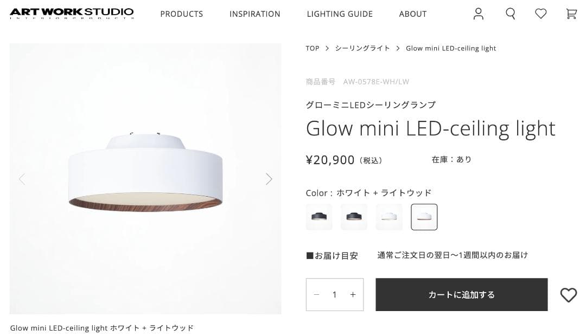Open the ABOUT menu
Image resolution: width=586 pixels, height=336 pixels.
coord(412,14)
